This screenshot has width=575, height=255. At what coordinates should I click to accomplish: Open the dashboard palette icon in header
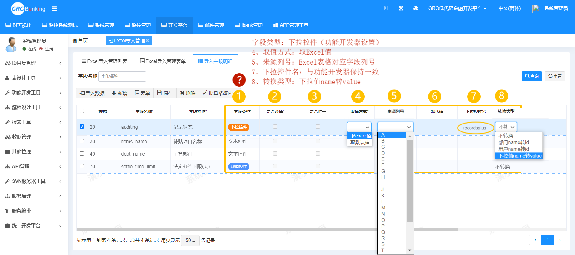[416, 8]
